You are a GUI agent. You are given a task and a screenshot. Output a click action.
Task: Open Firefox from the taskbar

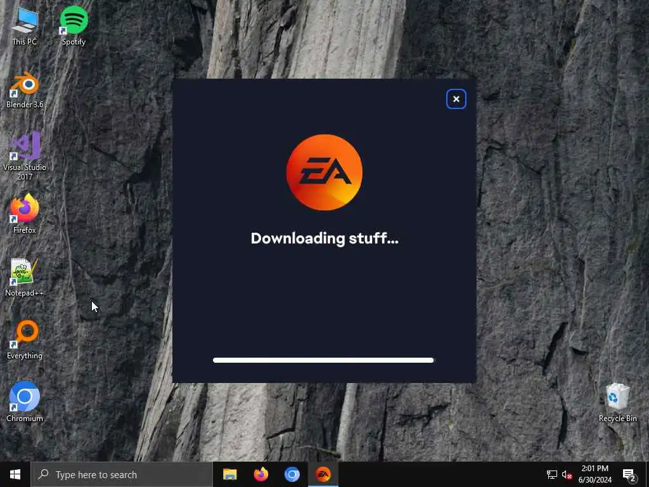(260, 474)
